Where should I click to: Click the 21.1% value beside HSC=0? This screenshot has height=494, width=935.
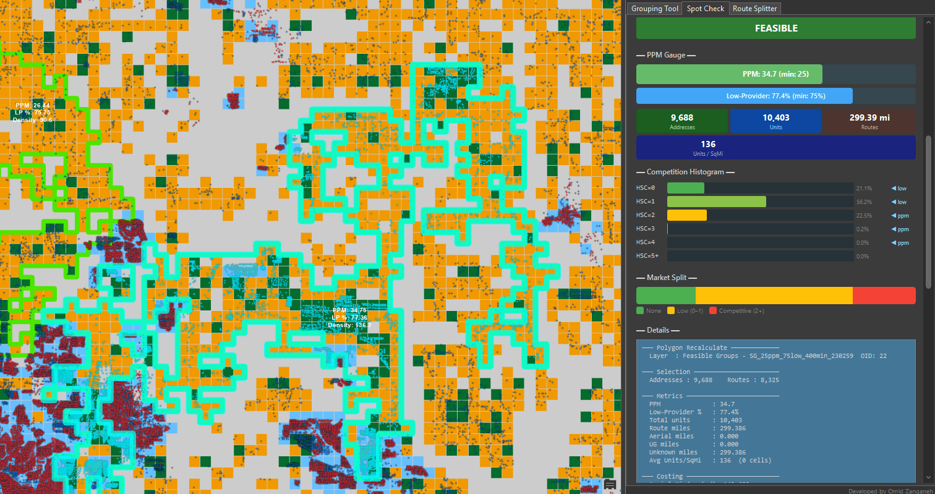[864, 188]
